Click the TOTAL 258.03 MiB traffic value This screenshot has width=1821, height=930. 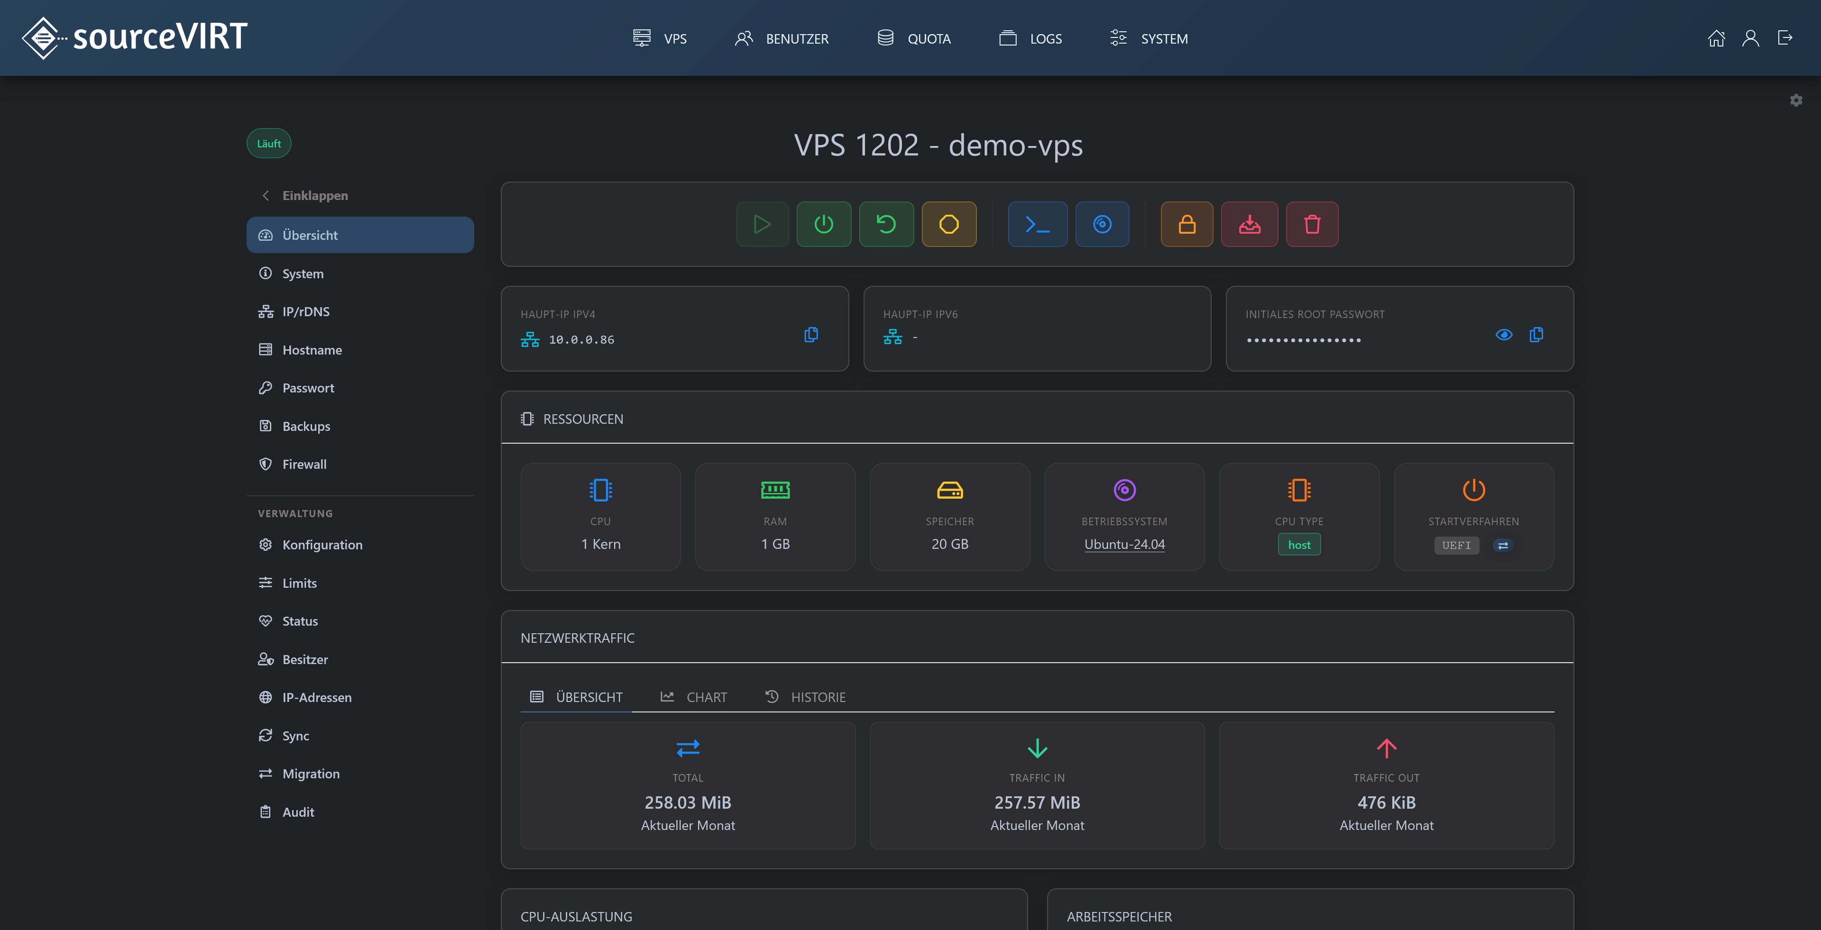(x=687, y=803)
